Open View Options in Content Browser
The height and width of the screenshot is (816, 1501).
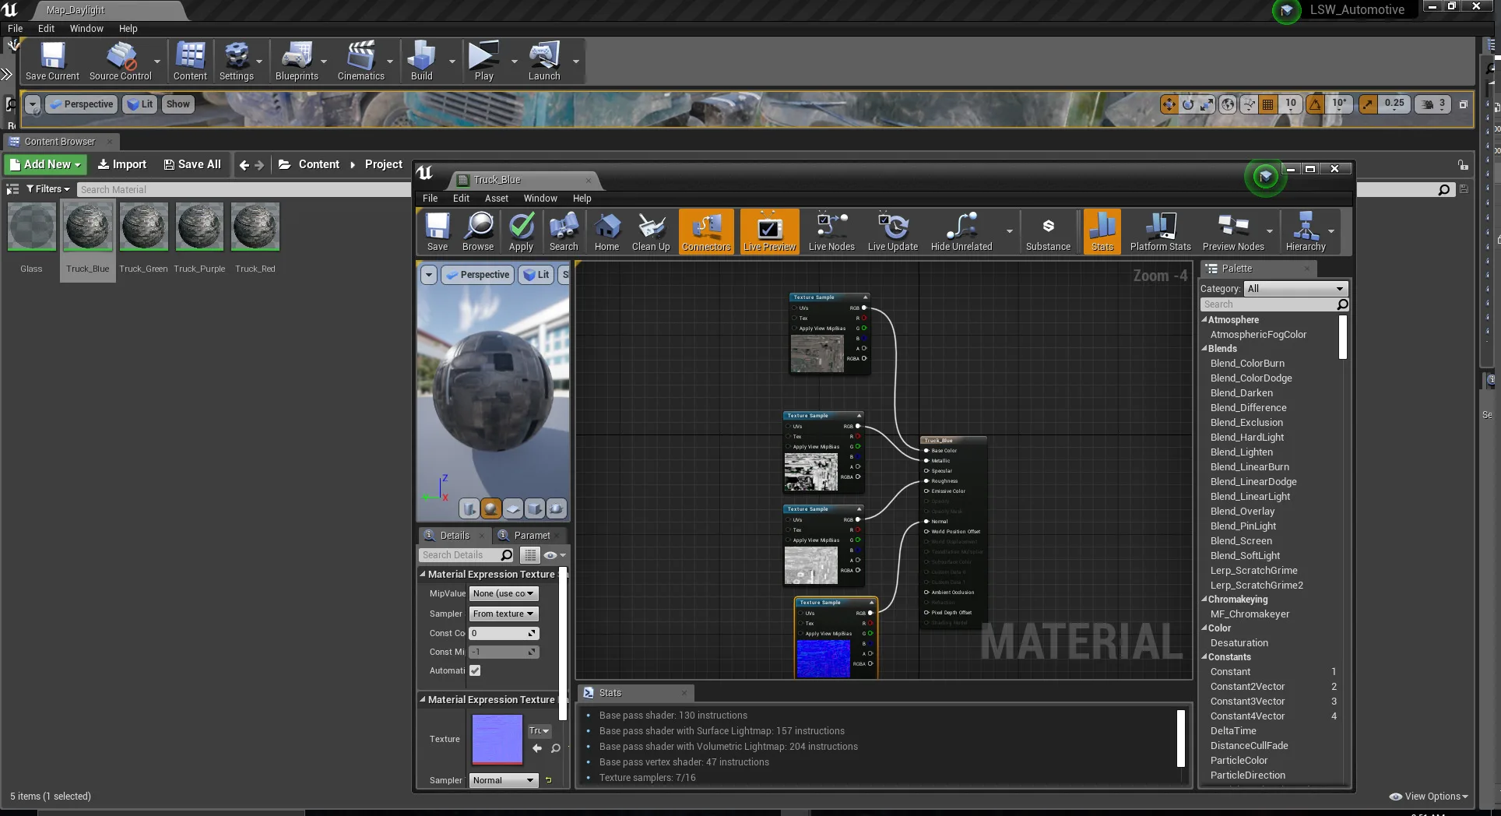click(1429, 797)
